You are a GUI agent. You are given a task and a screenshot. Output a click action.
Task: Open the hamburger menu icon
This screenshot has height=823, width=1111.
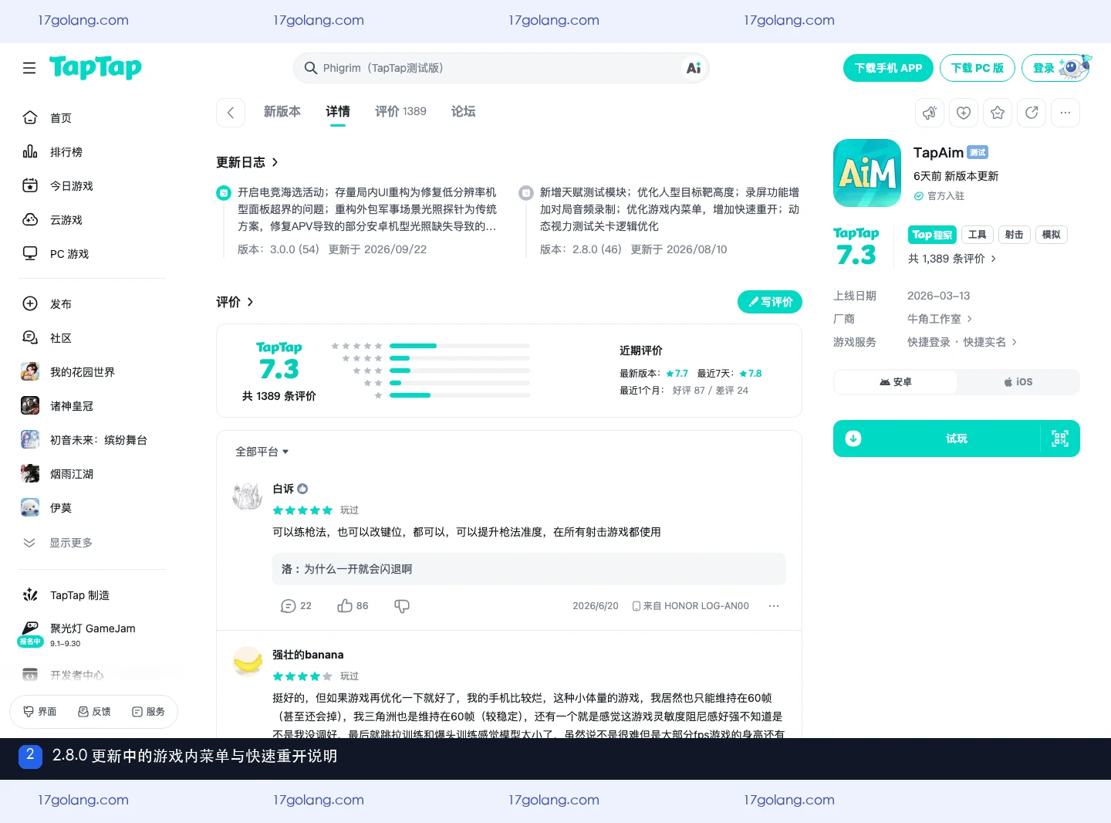click(29, 68)
